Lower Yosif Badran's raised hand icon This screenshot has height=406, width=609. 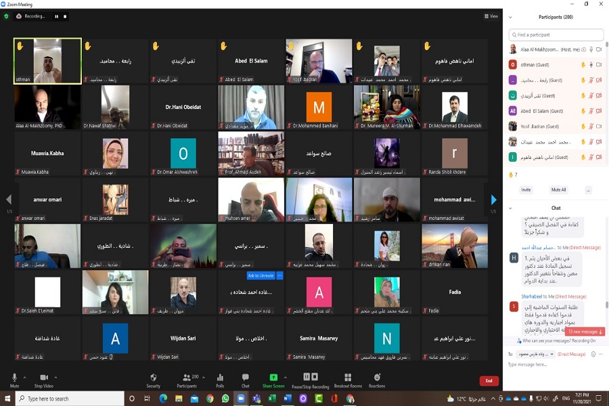pos(583,127)
